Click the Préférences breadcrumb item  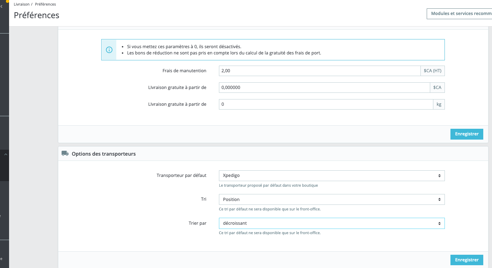(45, 4)
